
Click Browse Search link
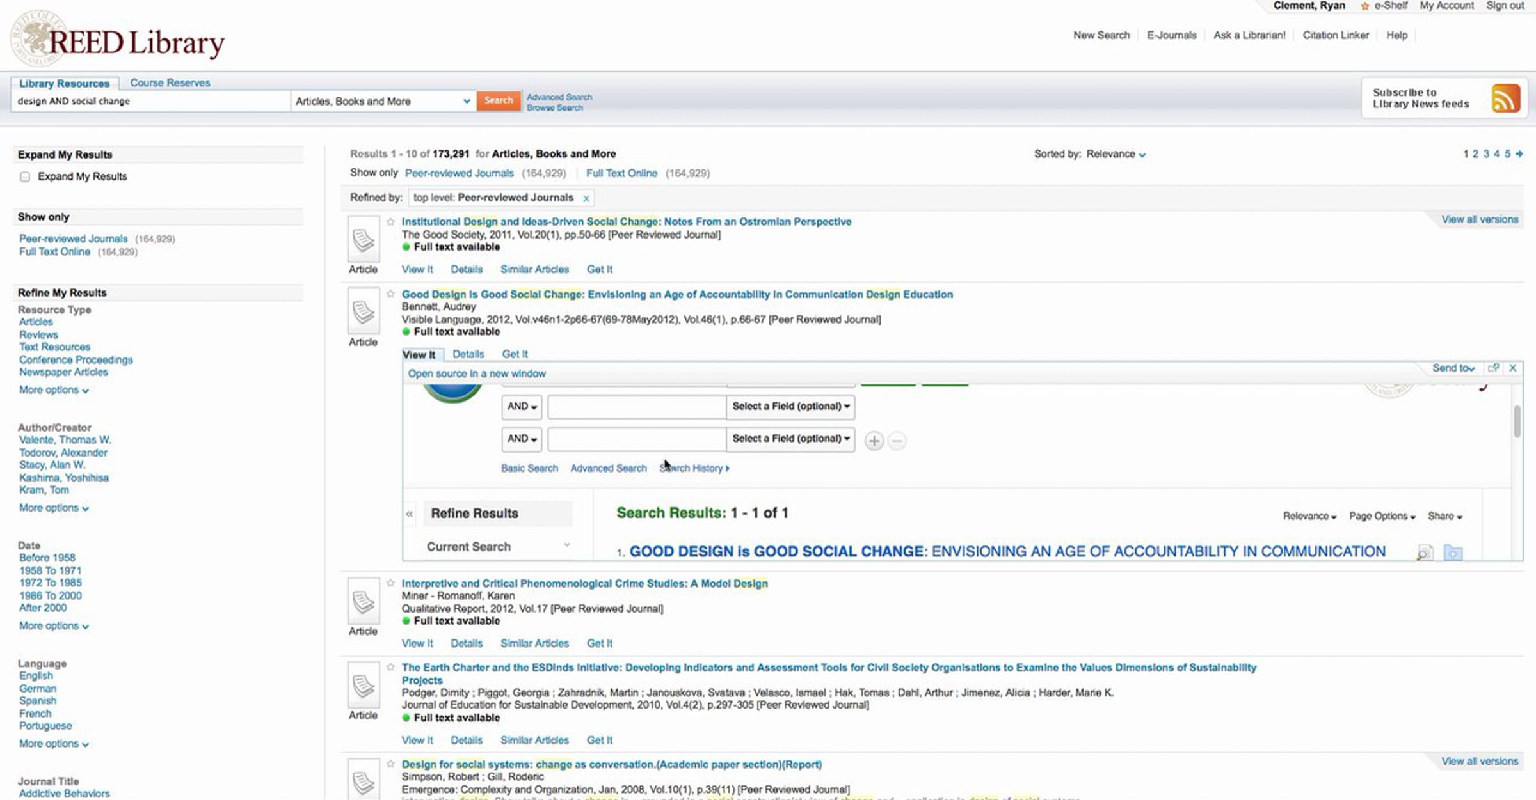click(555, 108)
